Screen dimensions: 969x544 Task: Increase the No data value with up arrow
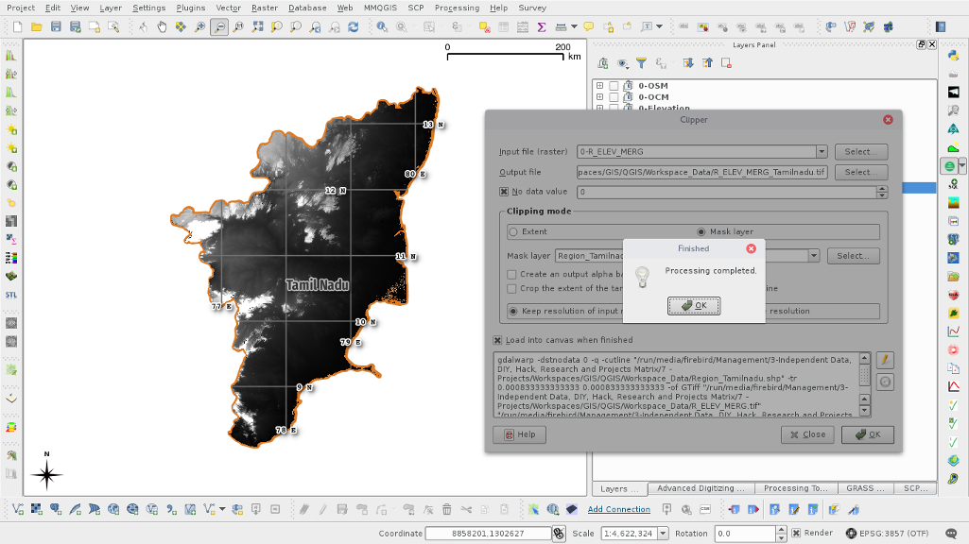coord(882,189)
